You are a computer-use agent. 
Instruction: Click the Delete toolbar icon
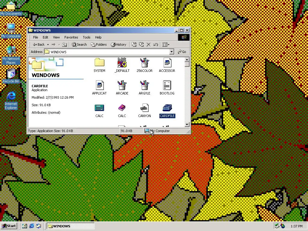click(x=149, y=45)
